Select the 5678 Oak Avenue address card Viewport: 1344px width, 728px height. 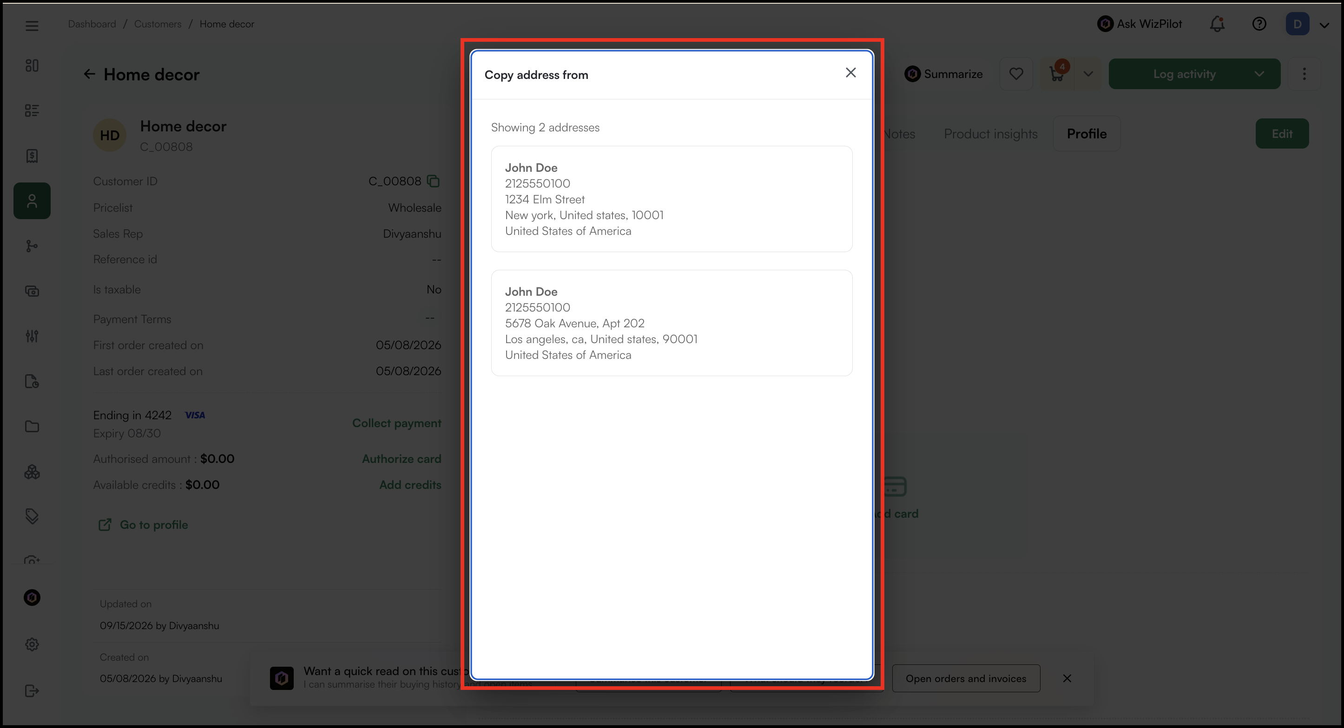tap(672, 323)
